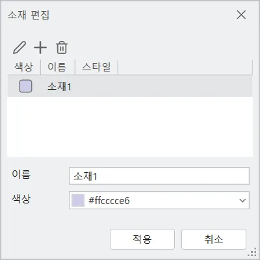The image size is (260, 260).
Task: Click the #ffcccce6 hex value text
Action: pos(109,201)
